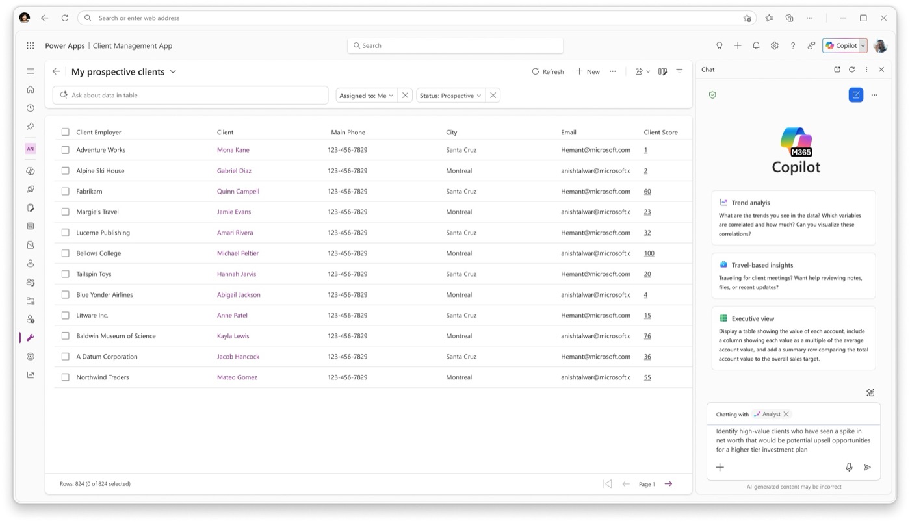The height and width of the screenshot is (523, 910).
Task: Open client Mona Kane link
Action: pos(233,150)
